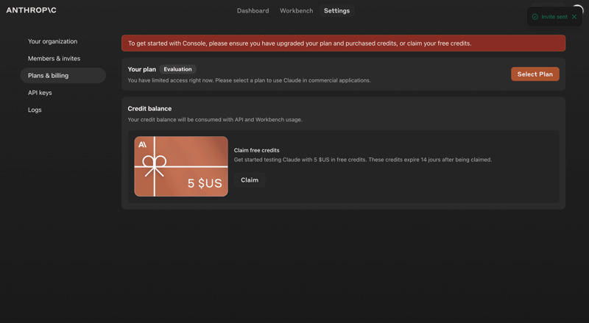
Task: View the Logs page
Action: tap(35, 110)
